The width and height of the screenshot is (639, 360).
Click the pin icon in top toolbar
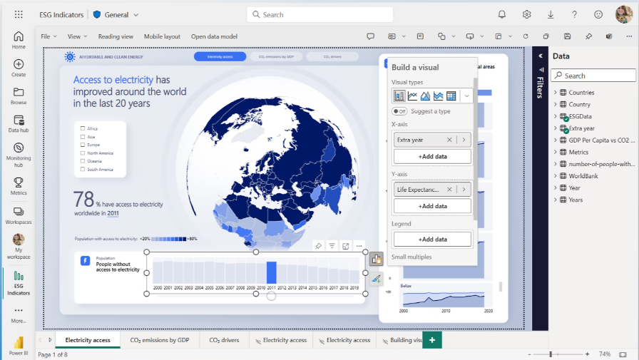588,36
